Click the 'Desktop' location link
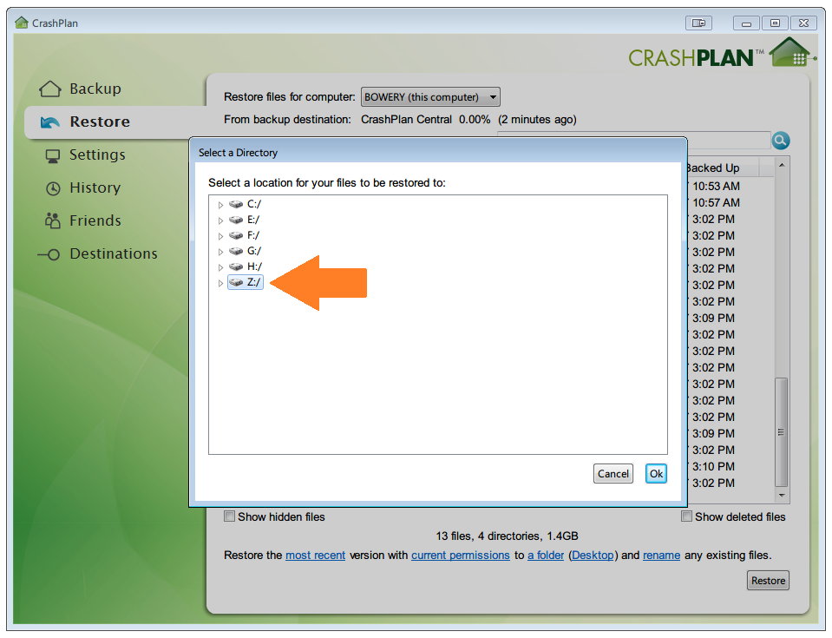 pyautogui.click(x=593, y=556)
